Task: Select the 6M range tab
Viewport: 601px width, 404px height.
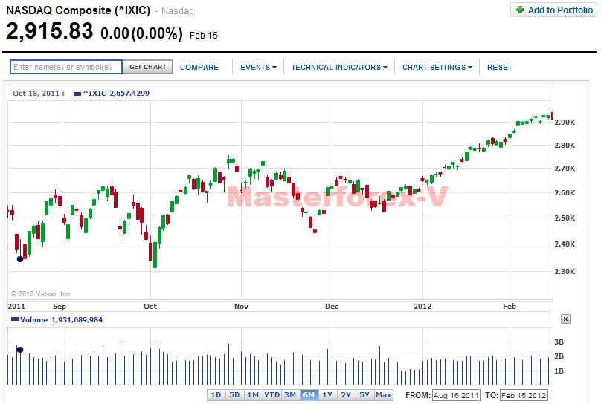Action: tap(309, 395)
